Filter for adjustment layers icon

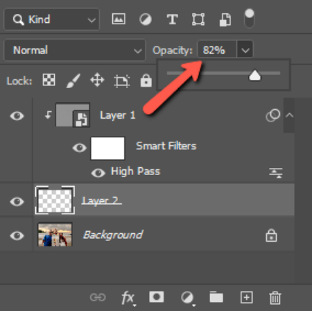(x=146, y=19)
